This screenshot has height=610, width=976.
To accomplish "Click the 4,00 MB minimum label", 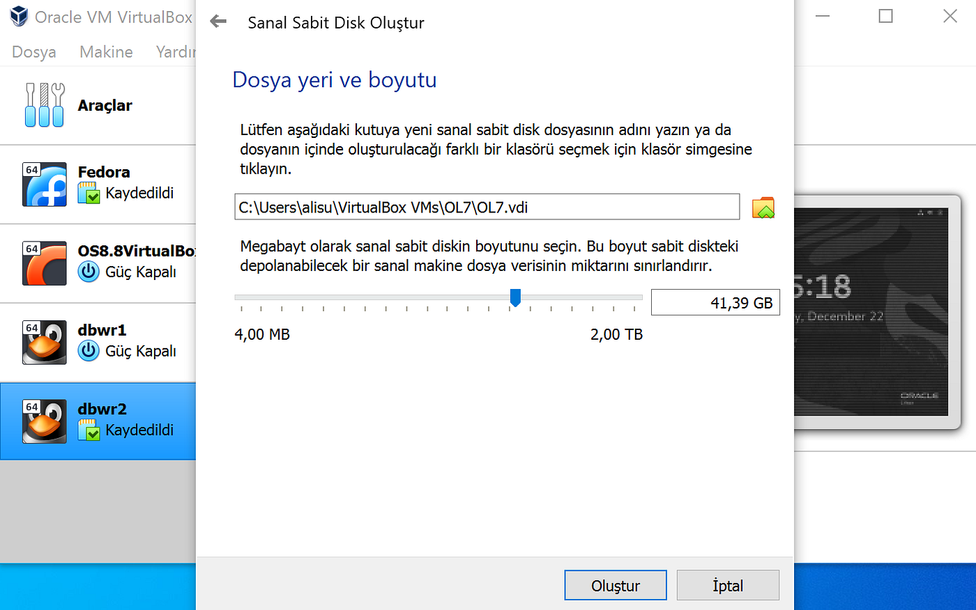I will [x=262, y=334].
